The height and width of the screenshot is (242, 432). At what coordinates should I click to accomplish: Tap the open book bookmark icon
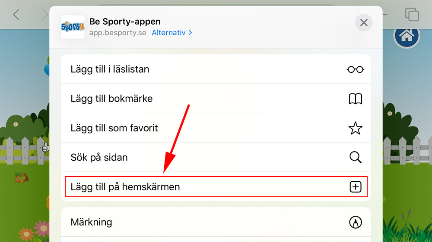[x=355, y=99]
